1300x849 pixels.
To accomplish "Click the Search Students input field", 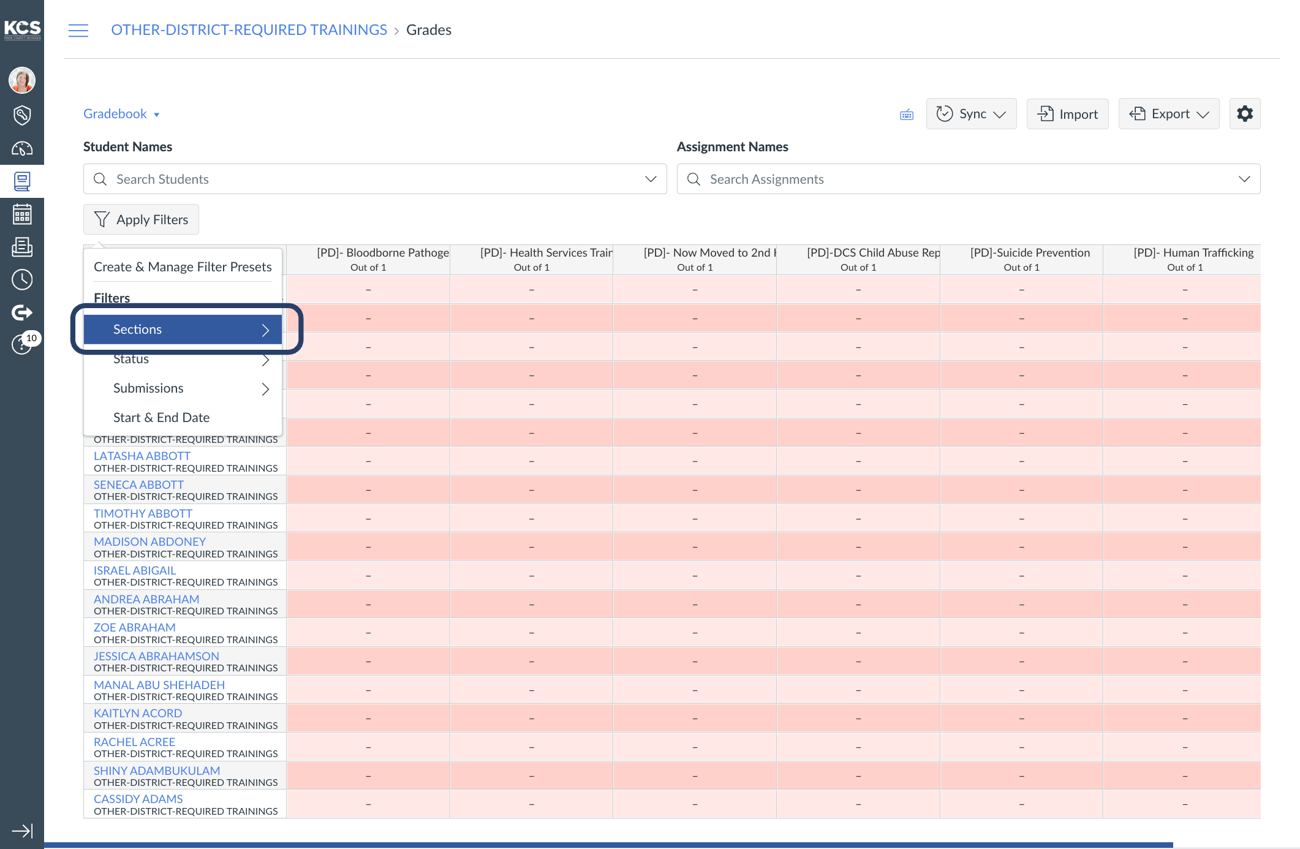I will pyautogui.click(x=375, y=179).
